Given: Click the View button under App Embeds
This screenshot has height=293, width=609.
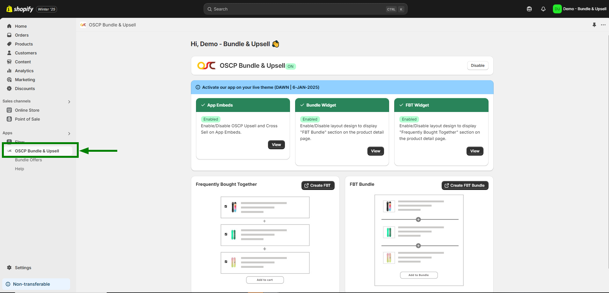Looking at the screenshot, I should tap(276, 145).
